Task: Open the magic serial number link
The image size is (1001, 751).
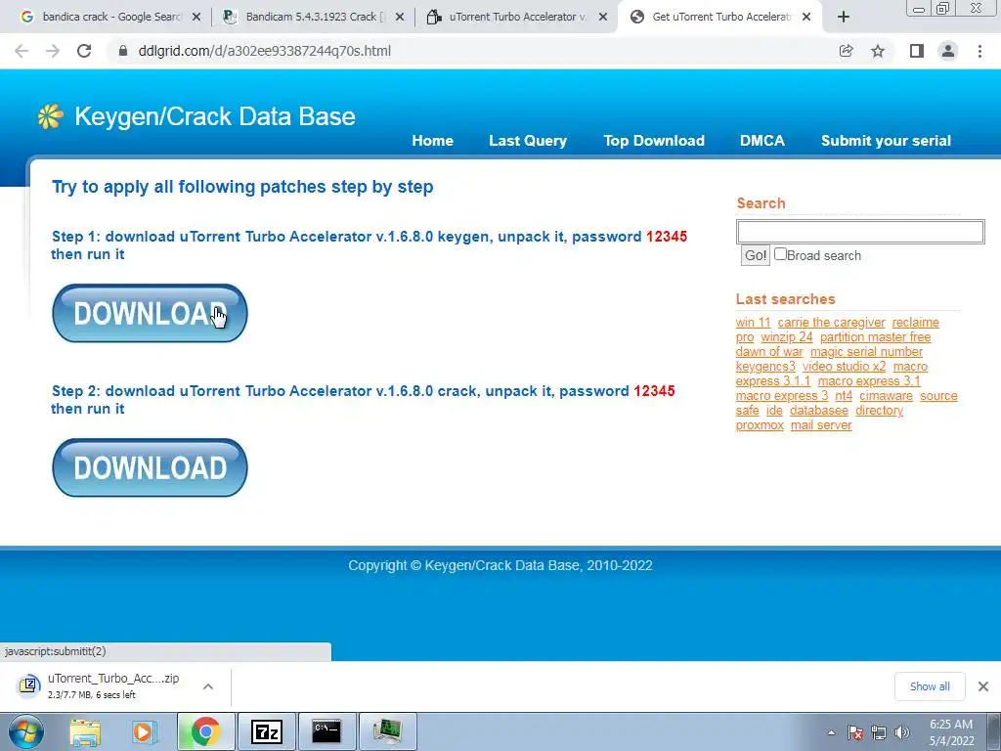Action: pyautogui.click(x=866, y=352)
